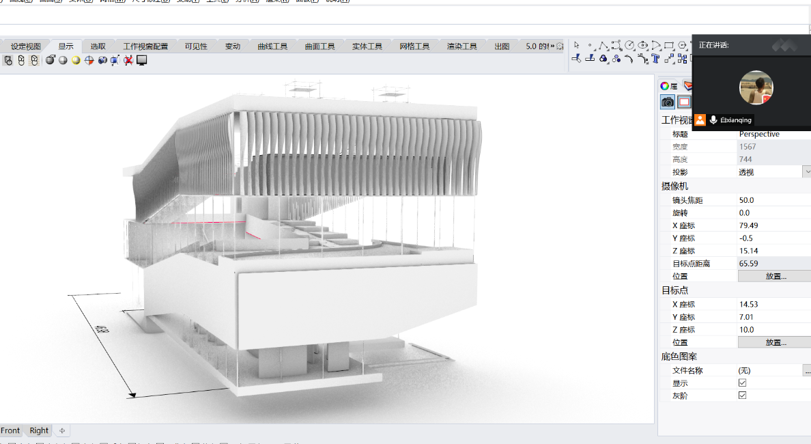This screenshot has width=811, height=444.
Task: Click the microphone icon beside 白xianqing
Action: click(x=713, y=120)
